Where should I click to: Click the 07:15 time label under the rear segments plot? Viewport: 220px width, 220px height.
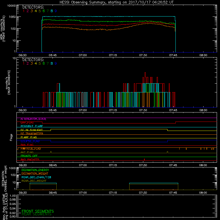[113, 110]
